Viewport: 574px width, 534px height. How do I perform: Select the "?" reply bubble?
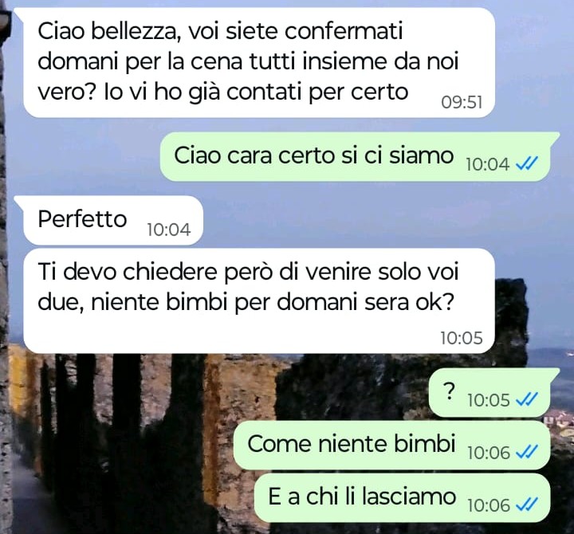click(493, 392)
